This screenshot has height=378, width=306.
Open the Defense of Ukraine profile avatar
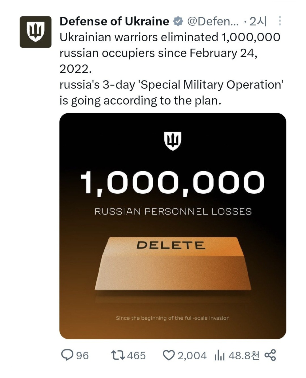click(35, 32)
